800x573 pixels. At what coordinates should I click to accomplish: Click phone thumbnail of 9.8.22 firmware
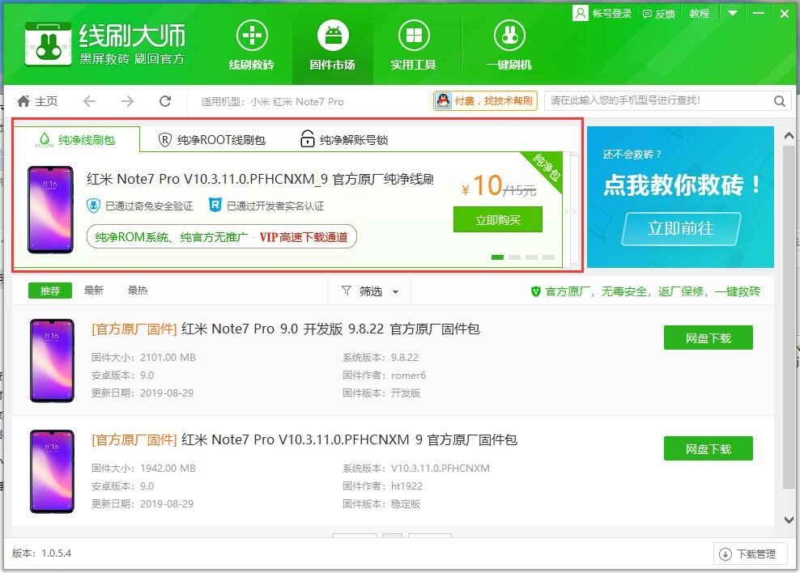coord(52,360)
